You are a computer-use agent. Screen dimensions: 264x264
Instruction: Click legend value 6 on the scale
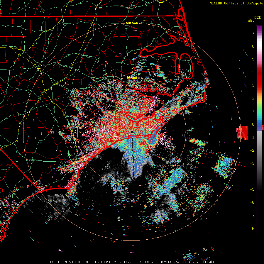tap(253, 46)
